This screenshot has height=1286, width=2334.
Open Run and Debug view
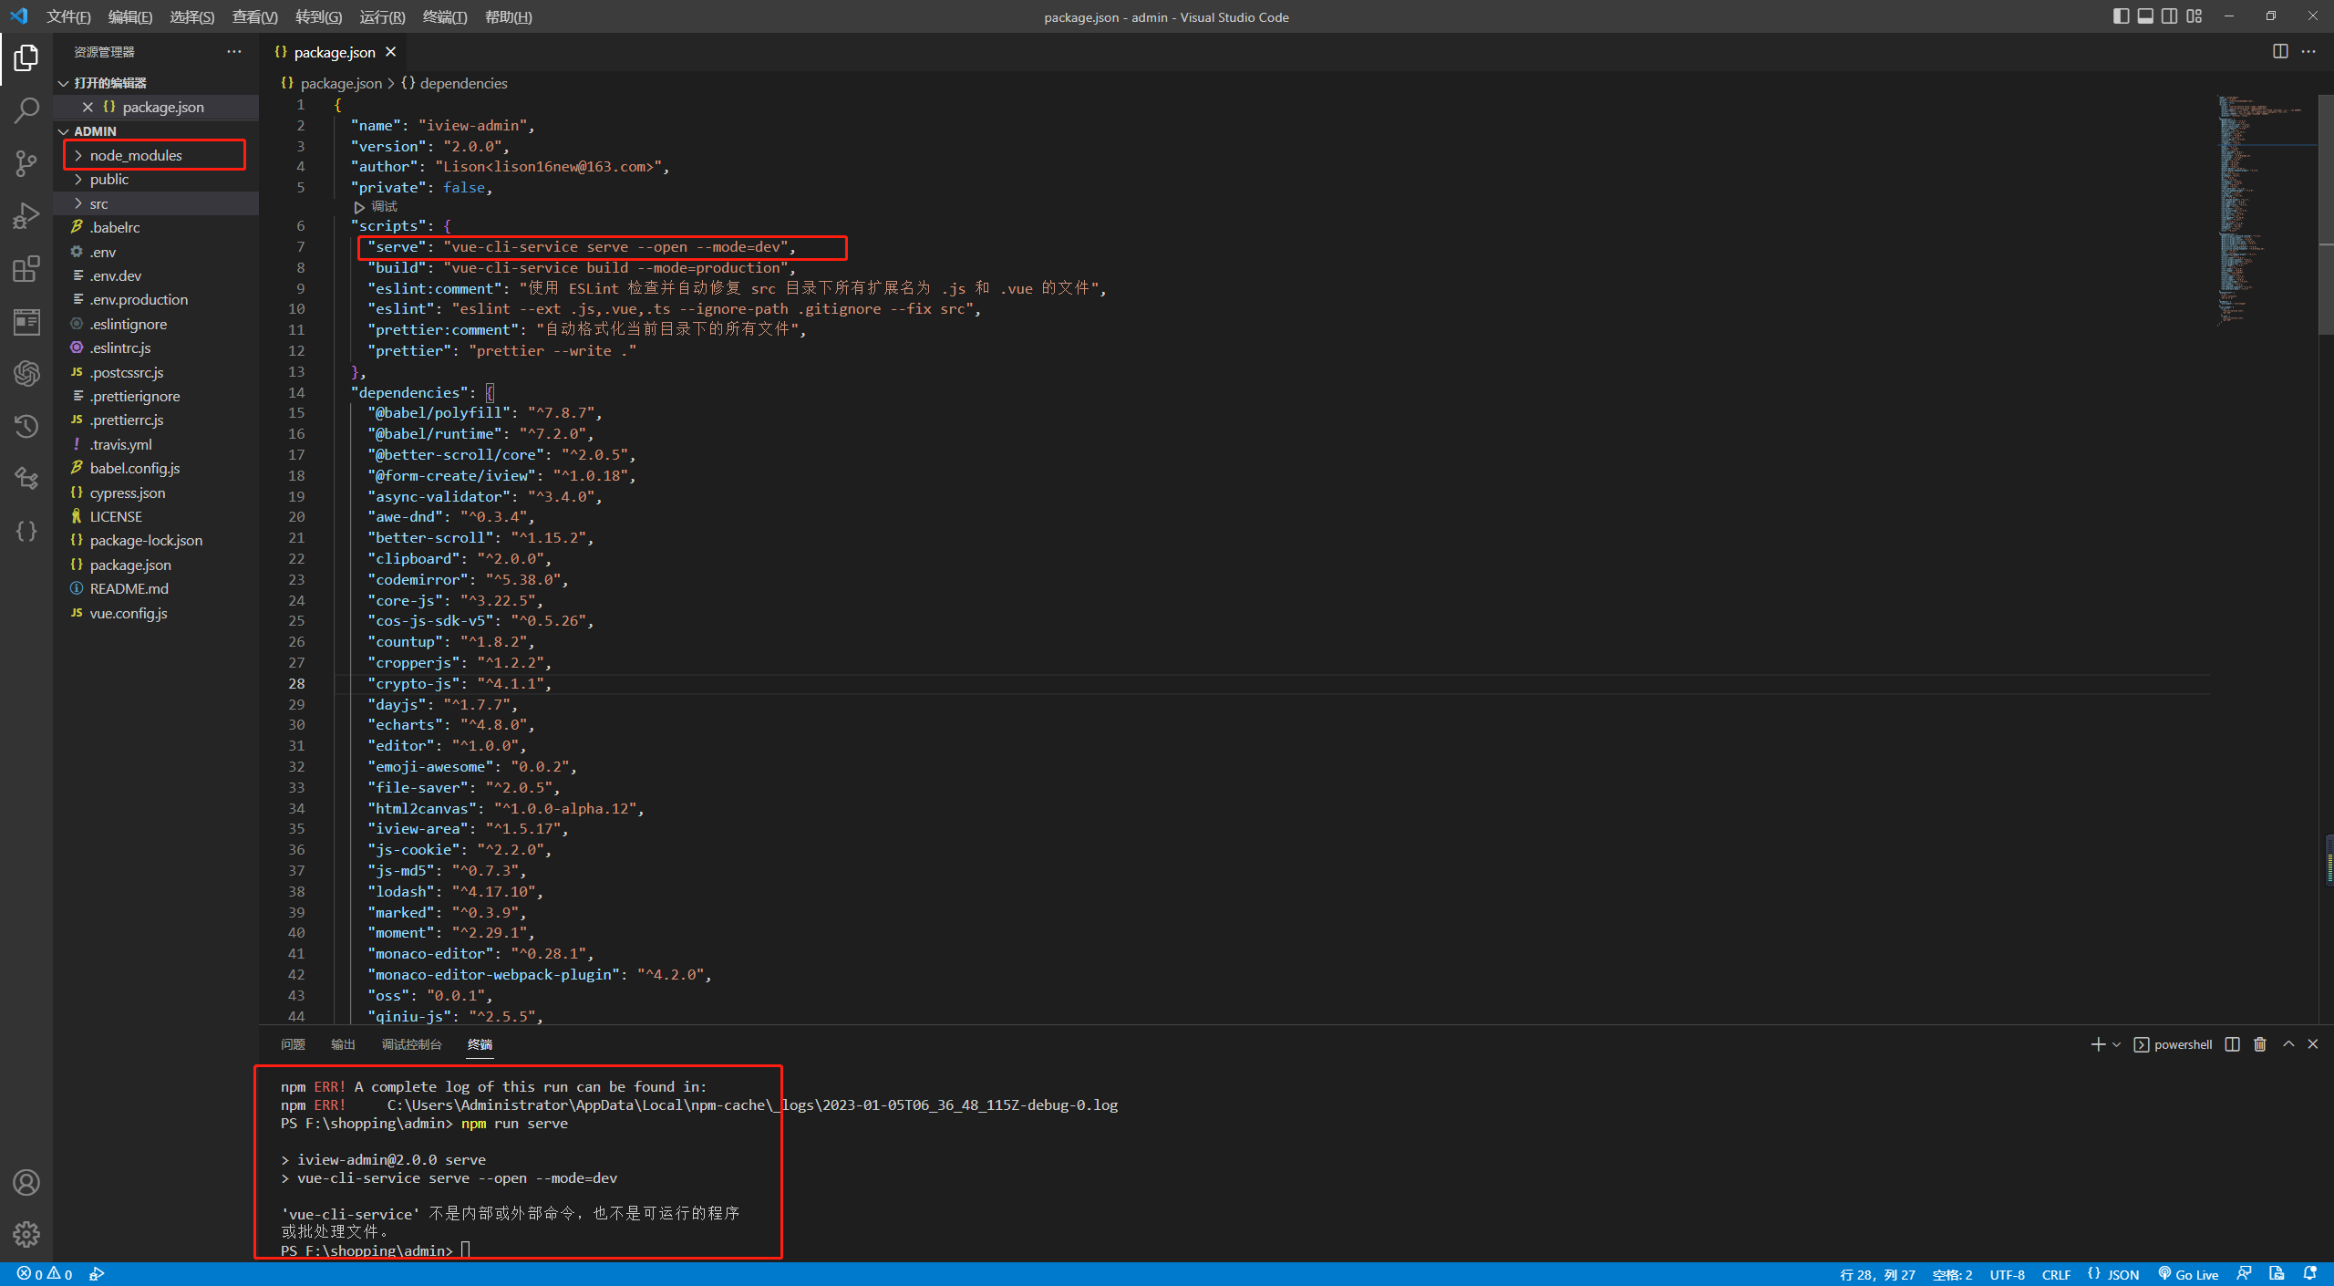[26, 216]
